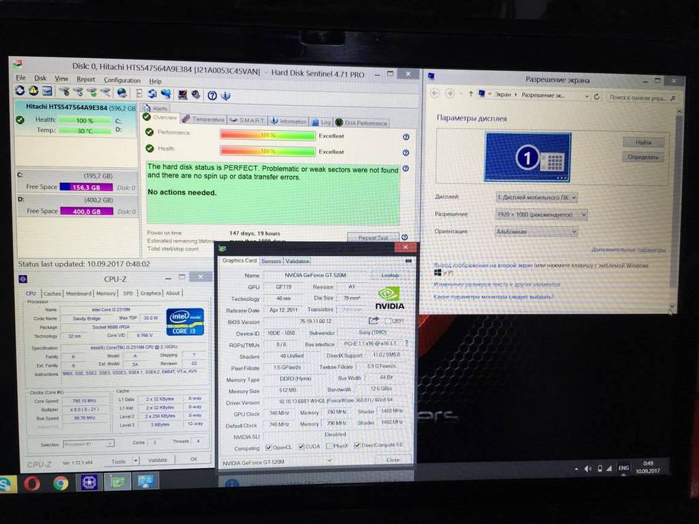Viewport: 699px width, 524px height.
Task: Click the dark monitor toolbar icon
Action: tap(182, 94)
